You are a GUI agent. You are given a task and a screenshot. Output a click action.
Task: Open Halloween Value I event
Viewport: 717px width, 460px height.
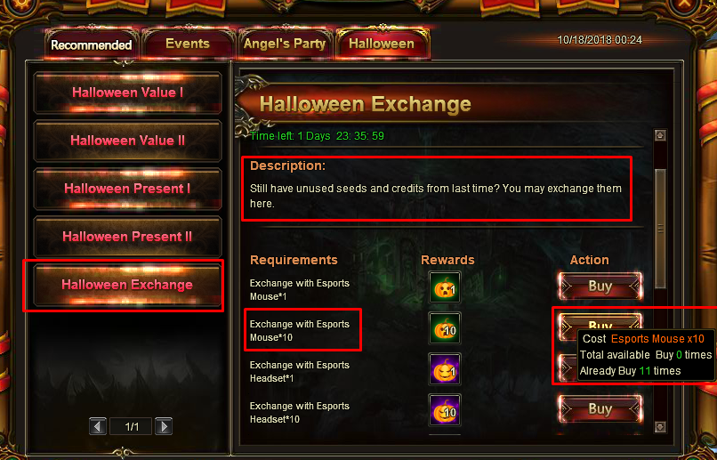coord(127,93)
